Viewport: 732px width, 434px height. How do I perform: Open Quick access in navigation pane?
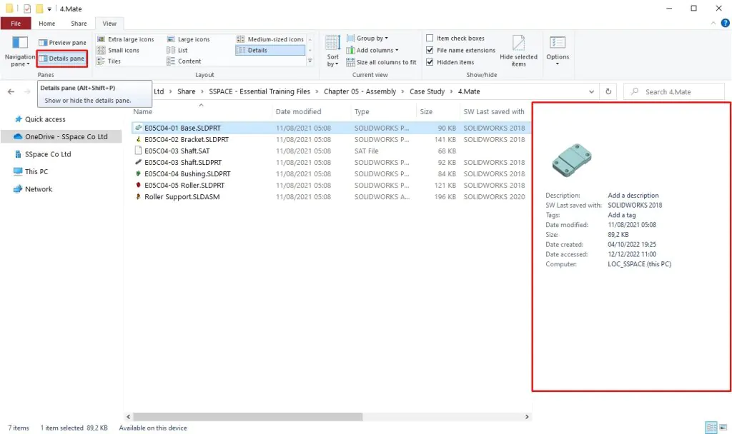click(45, 119)
